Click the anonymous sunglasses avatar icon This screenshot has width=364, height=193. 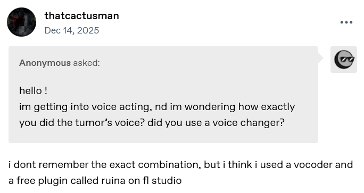click(344, 60)
